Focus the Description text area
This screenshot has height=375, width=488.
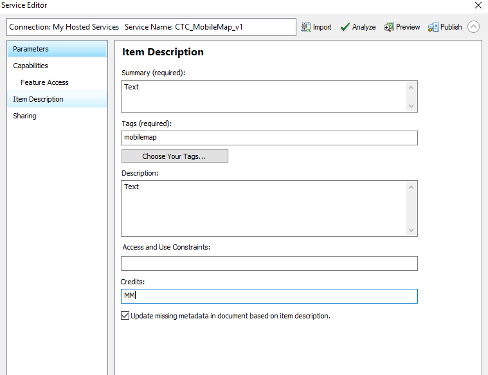point(264,208)
